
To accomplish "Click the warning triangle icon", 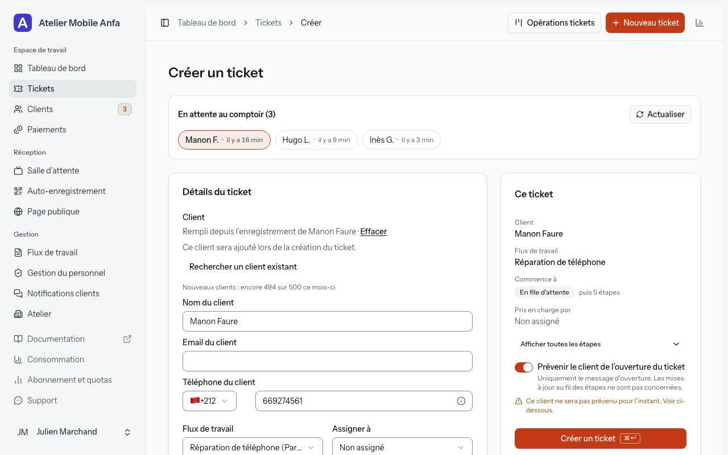I will point(519,401).
